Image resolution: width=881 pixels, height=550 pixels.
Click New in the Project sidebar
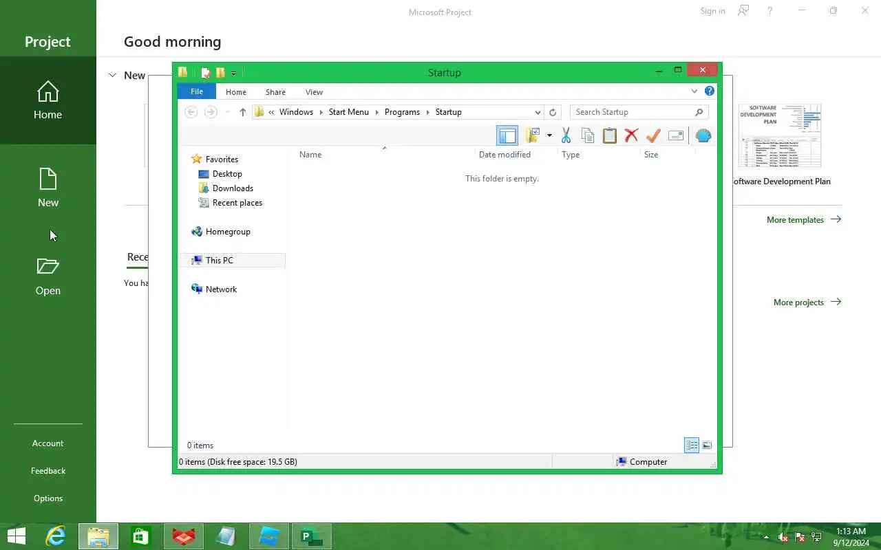47,188
